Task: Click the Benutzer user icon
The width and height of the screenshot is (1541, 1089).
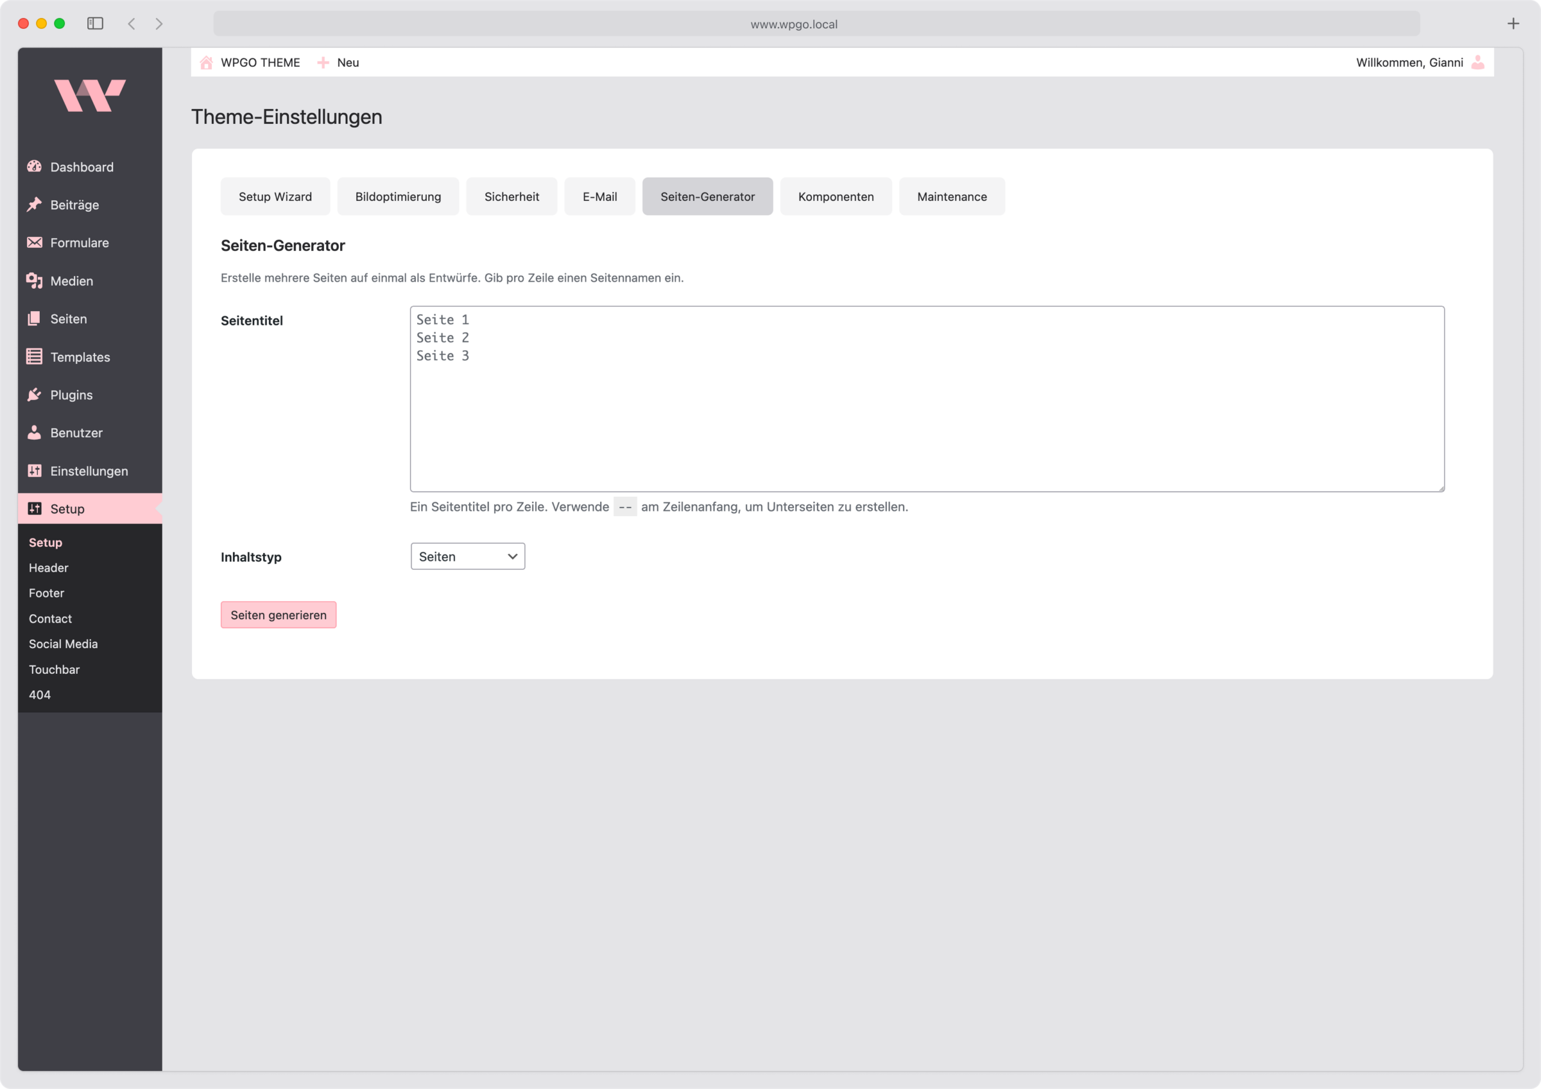Action: click(x=35, y=432)
